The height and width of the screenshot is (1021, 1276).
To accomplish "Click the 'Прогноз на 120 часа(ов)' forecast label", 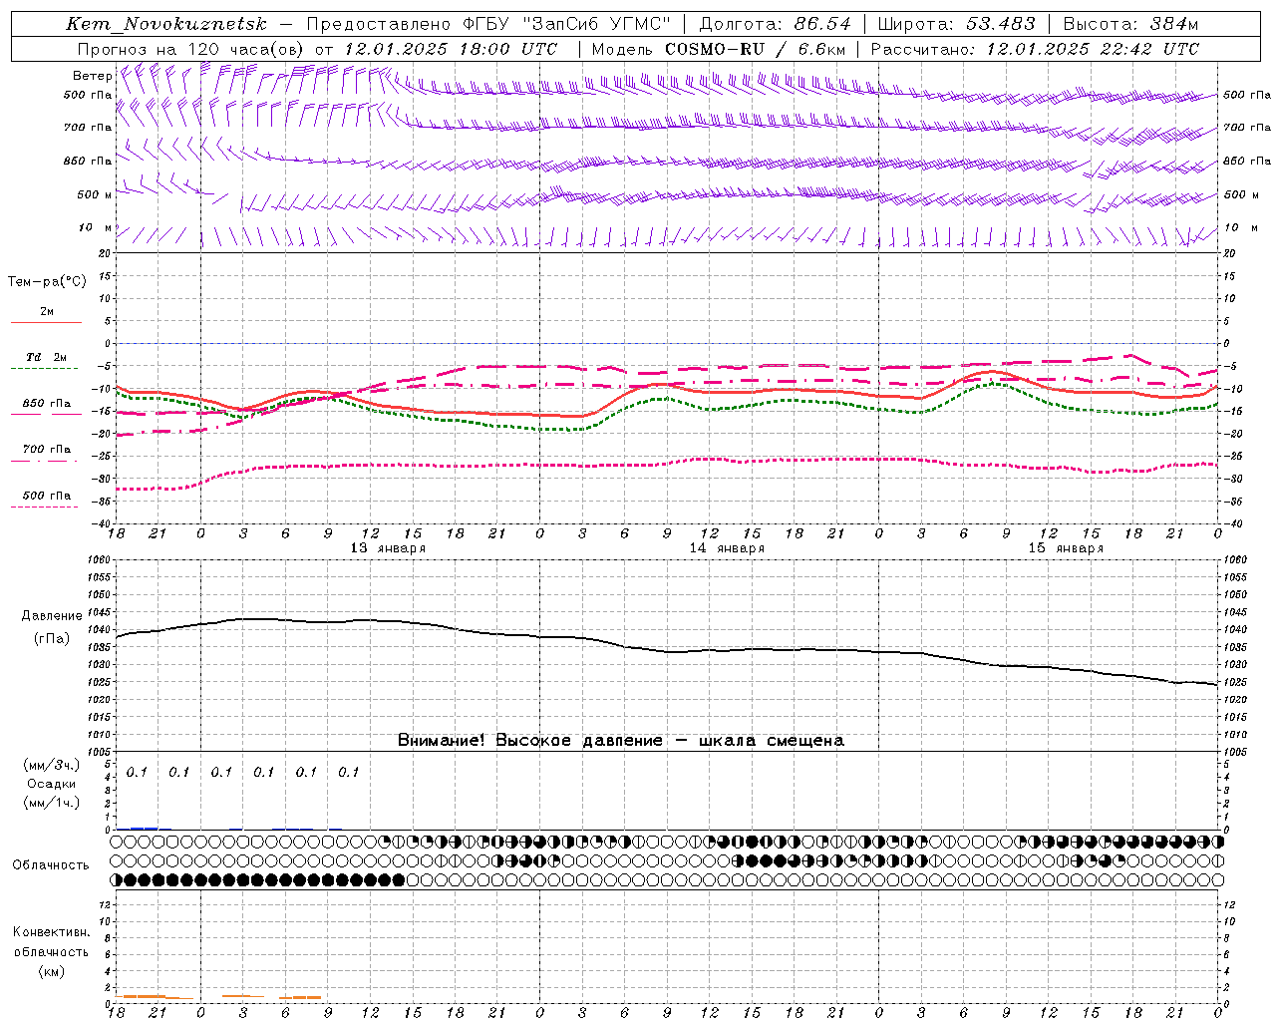I will (x=191, y=49).
